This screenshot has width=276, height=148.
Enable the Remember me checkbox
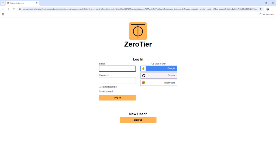point(100,87)
